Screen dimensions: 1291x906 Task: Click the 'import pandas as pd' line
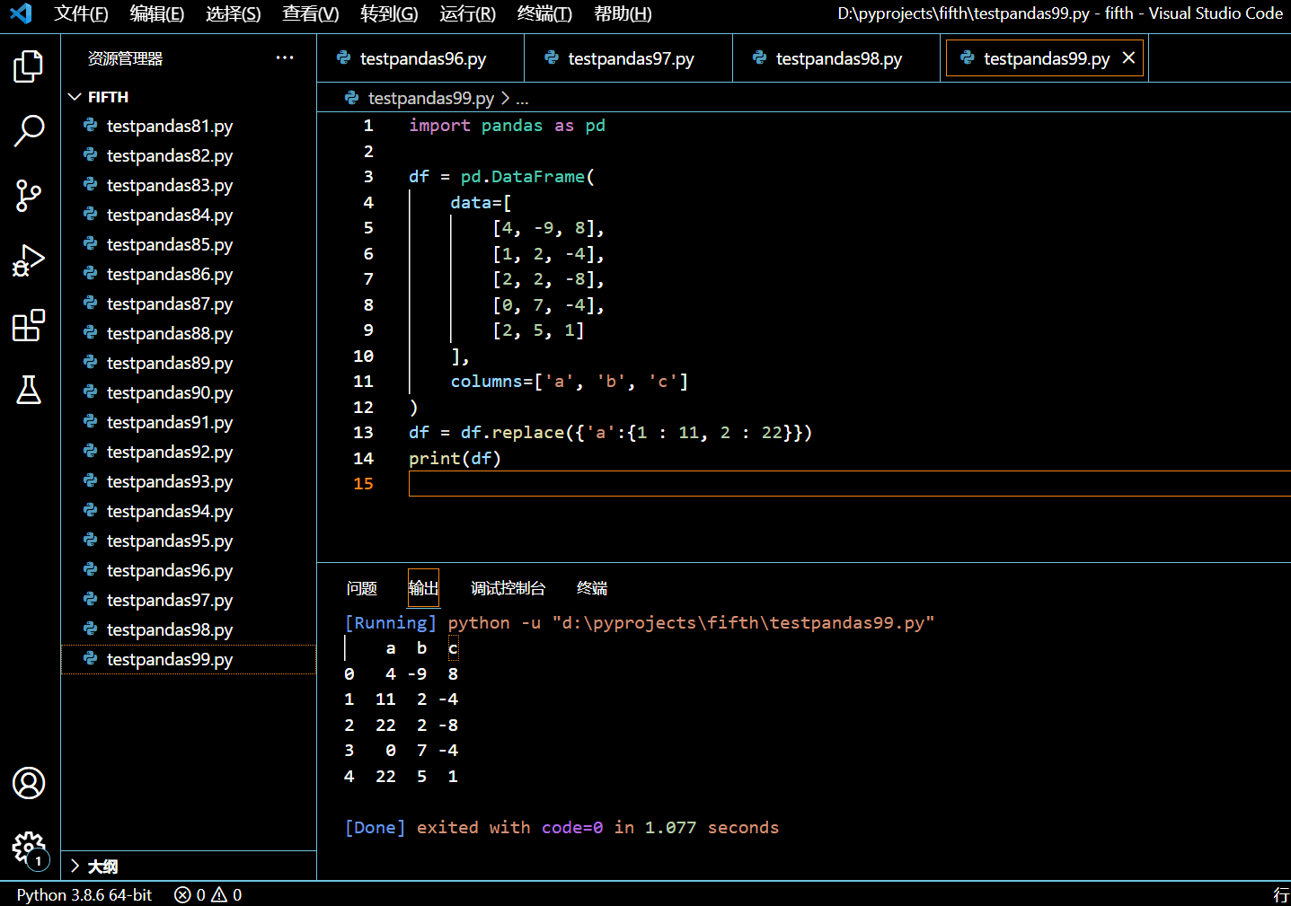pyautogui.click(x=507, y=126)
